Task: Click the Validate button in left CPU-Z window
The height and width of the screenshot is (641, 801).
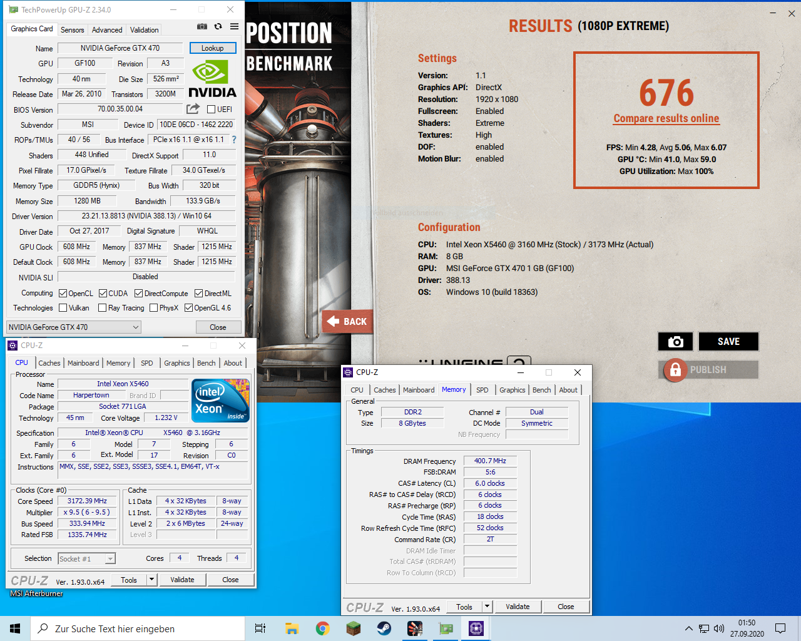Action: (x=182, y=580)
